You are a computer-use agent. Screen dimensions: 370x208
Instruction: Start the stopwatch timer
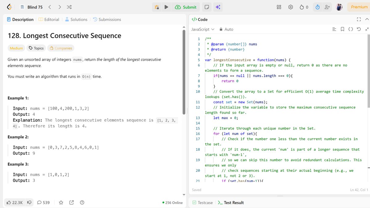pyautogui.click(x=318, y=7)
